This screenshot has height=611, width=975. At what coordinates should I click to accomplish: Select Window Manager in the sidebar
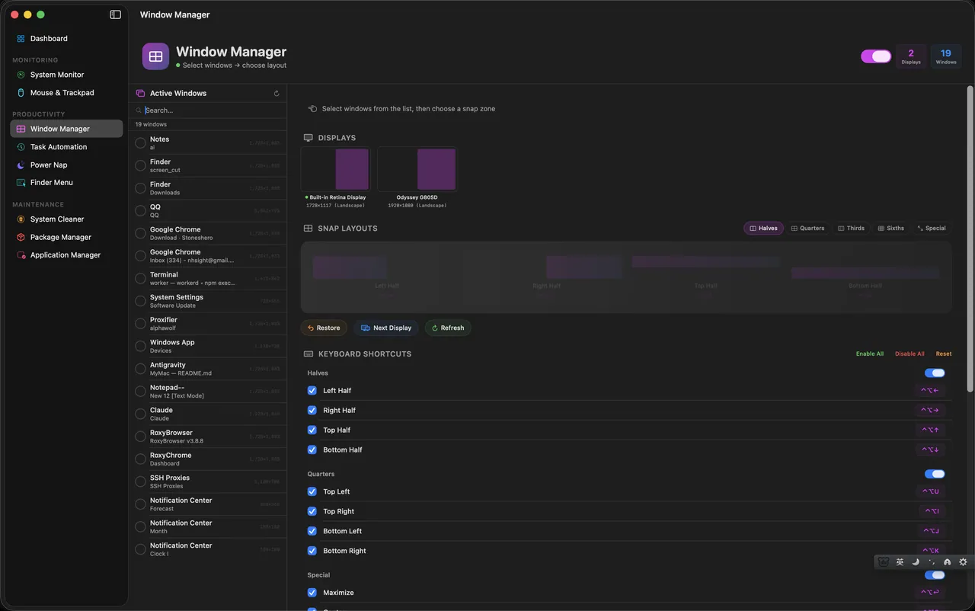pos(66,129)
